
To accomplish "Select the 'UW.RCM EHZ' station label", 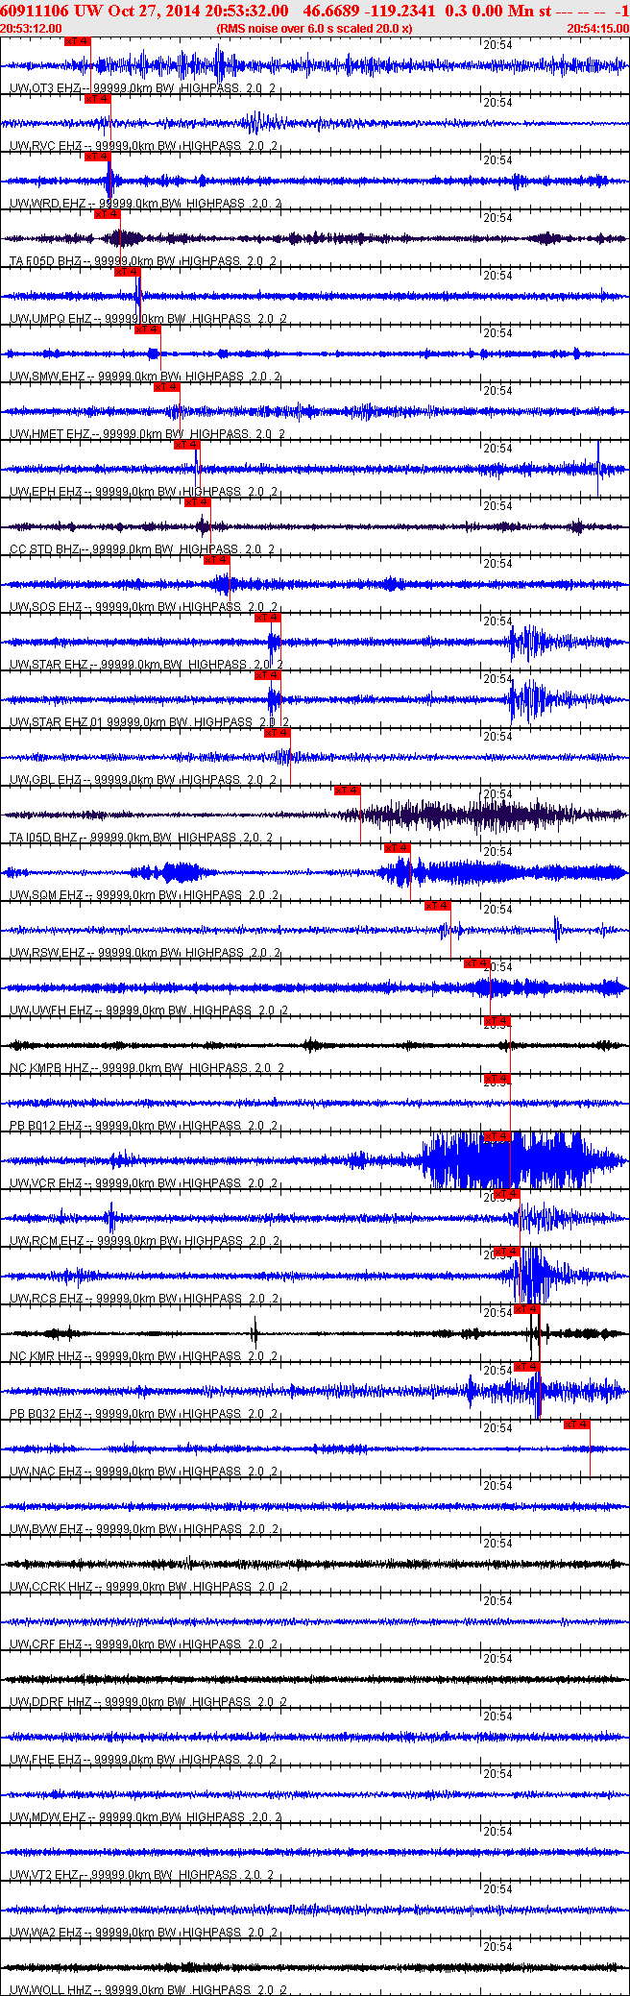I will click(x=47, y=1241).
